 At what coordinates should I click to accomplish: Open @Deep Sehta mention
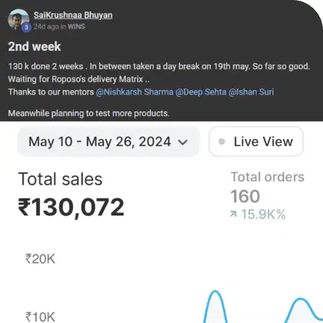[x=201, y=92]
